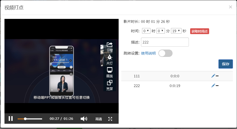Click the phone mockup in the video frame
Screen dimensions: 237x129
coord(62,71)
